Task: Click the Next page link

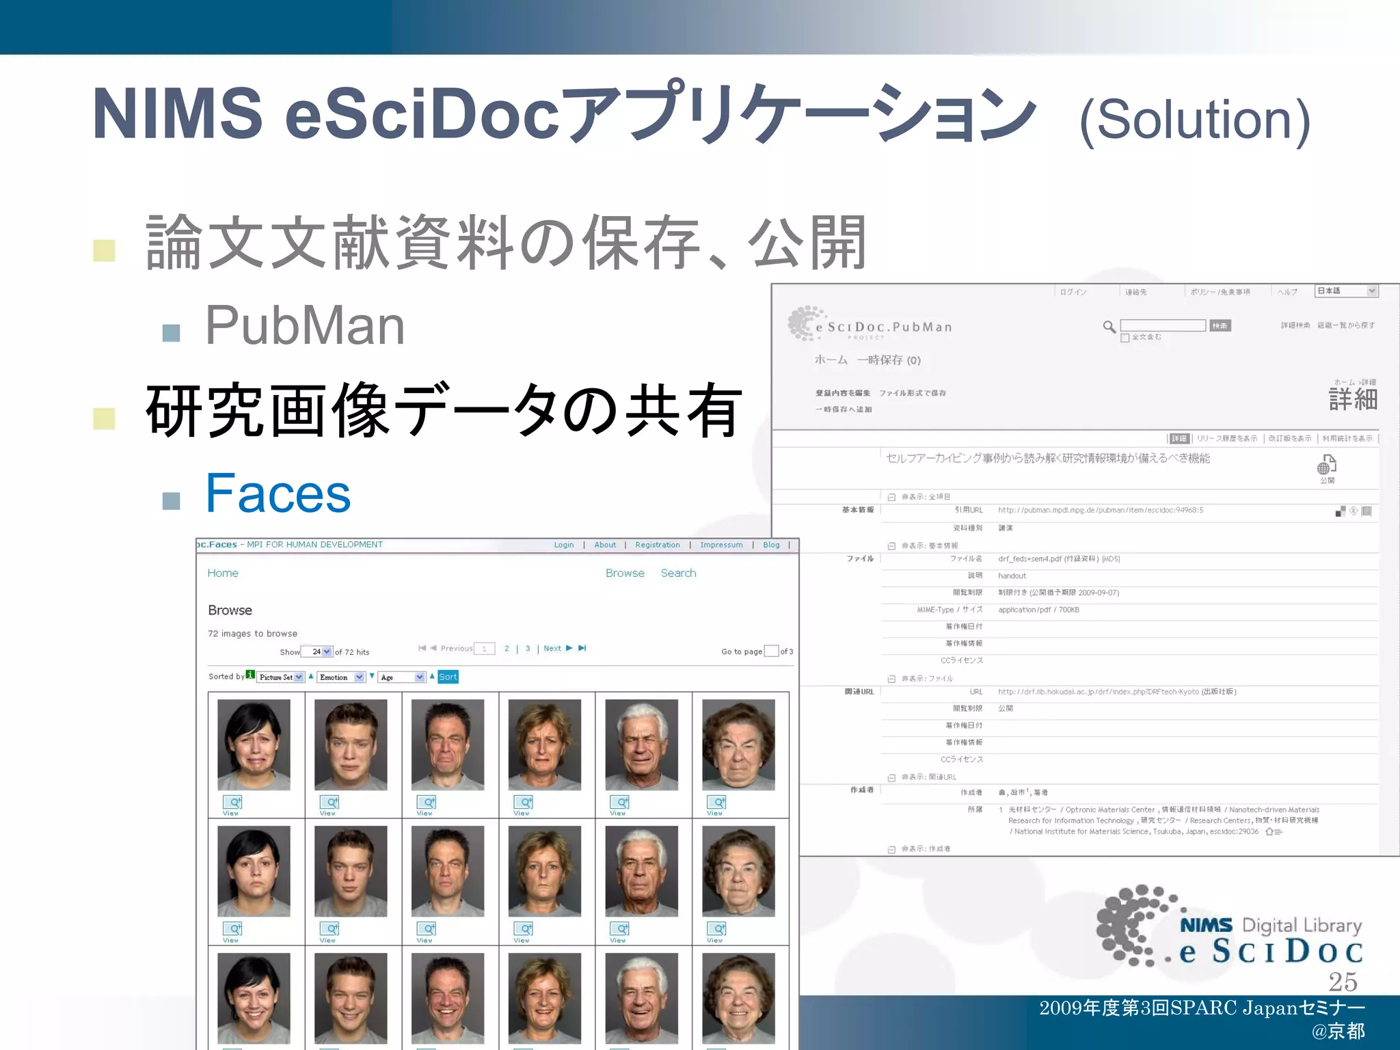Action: pyautogui.click(x=552, y=648)
